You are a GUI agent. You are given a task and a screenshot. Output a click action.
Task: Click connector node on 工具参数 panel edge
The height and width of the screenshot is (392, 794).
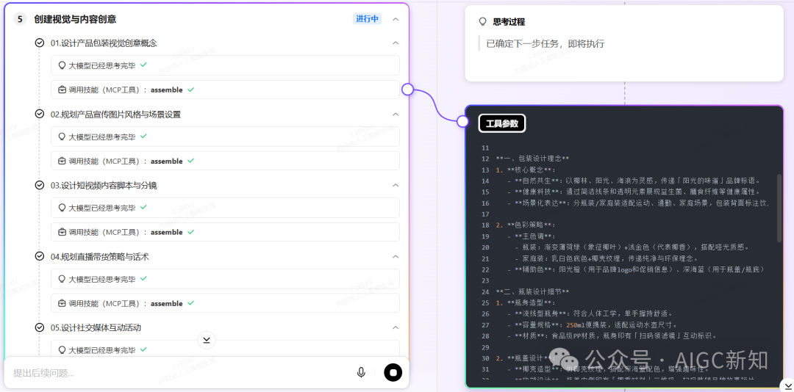[x=462, y=121]
